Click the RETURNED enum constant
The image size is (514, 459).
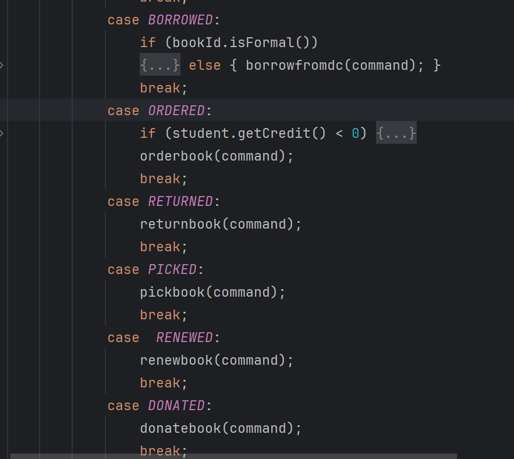click(x=180, y=201)
